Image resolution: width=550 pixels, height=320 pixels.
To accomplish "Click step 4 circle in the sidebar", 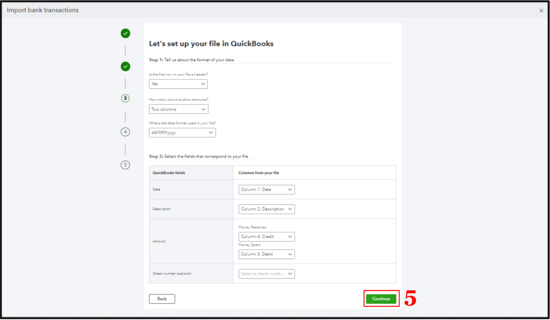I will [125, 132].
